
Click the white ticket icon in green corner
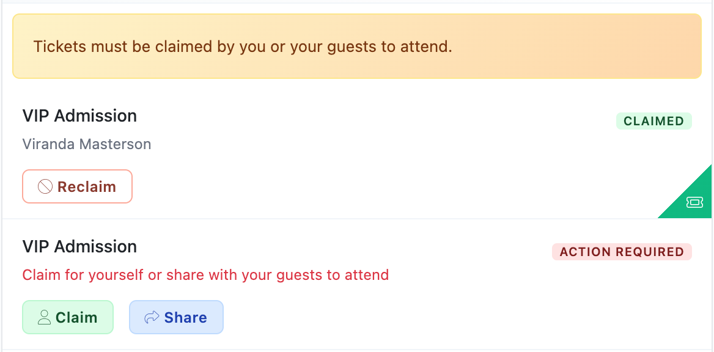pyautogui.click(x=694, y=202)
